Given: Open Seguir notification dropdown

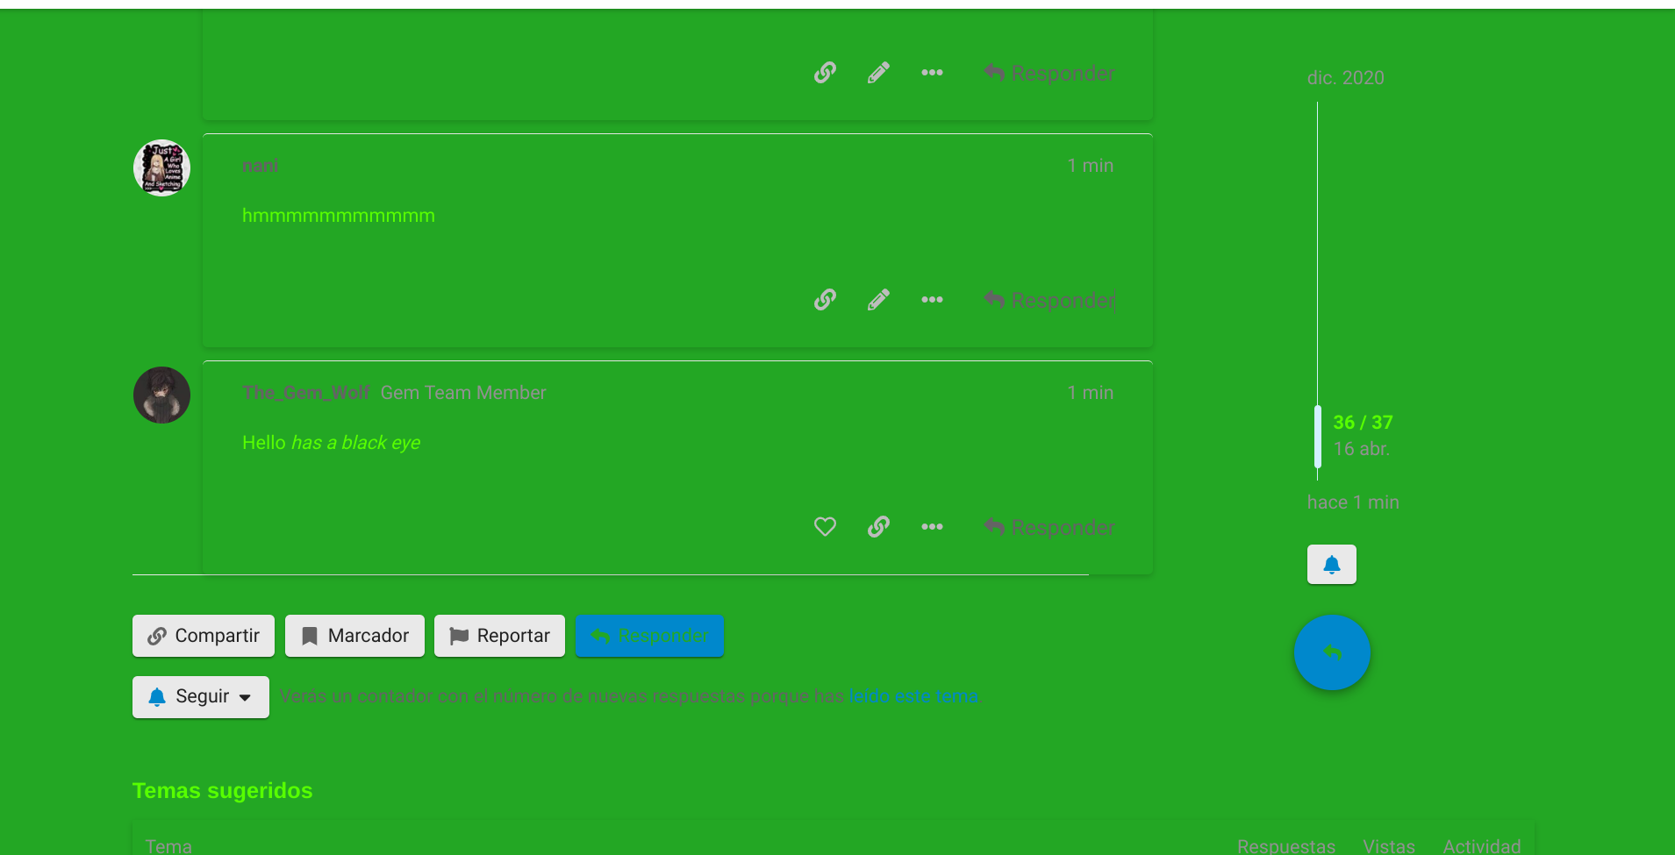Looking at the screenshot, I should tap(201, 696).
